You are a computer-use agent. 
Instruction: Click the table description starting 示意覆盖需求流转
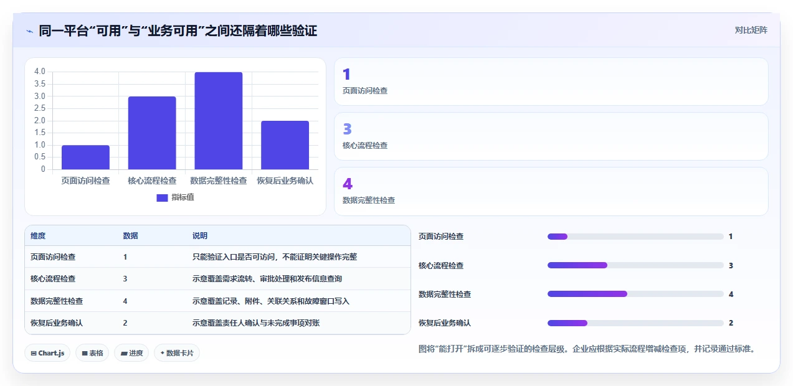267,279
